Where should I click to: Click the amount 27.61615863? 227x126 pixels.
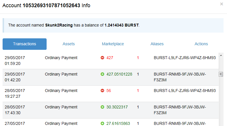(x=118, y=123)
